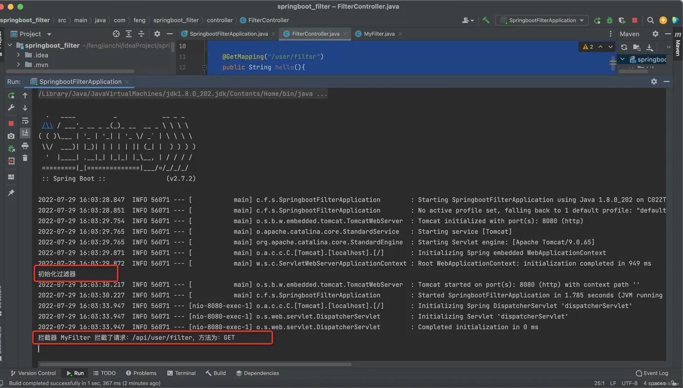Clear all console output trash icon

tap(25, 158)
